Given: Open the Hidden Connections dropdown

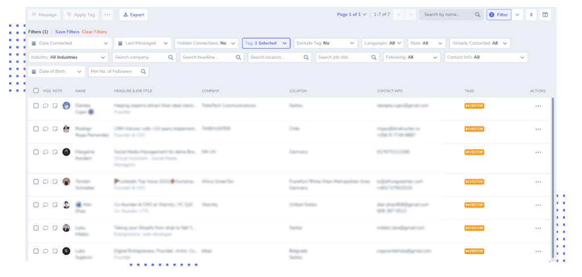Looking at the screenshot, I should (206, 43).
